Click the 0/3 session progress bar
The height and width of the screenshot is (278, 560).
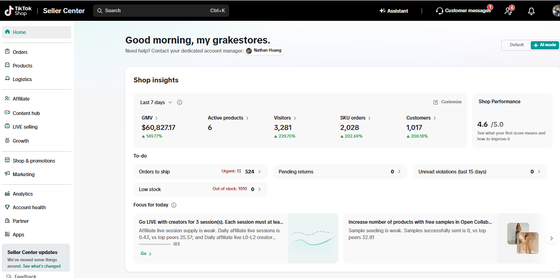[155, 244]
